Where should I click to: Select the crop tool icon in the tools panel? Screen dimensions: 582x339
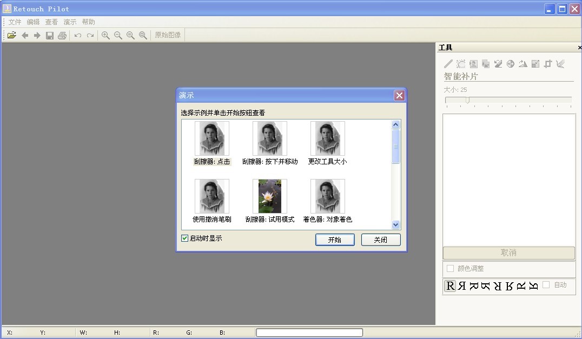coord(547,63)
